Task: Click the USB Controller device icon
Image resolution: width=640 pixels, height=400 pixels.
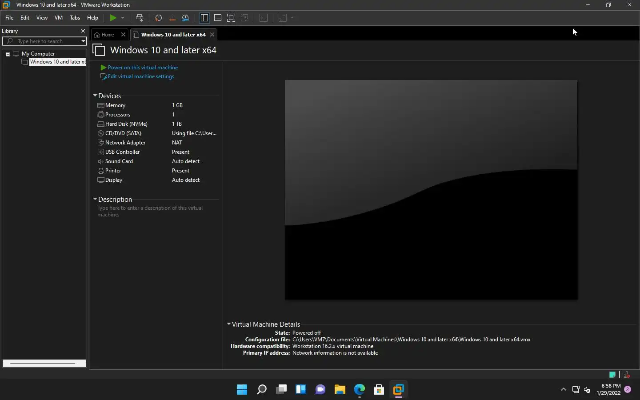Action: pos(101,152)
